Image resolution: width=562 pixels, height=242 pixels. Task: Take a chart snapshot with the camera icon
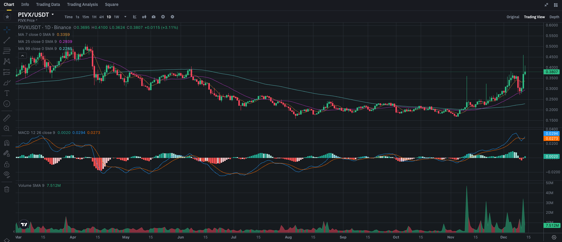[154, 17]
